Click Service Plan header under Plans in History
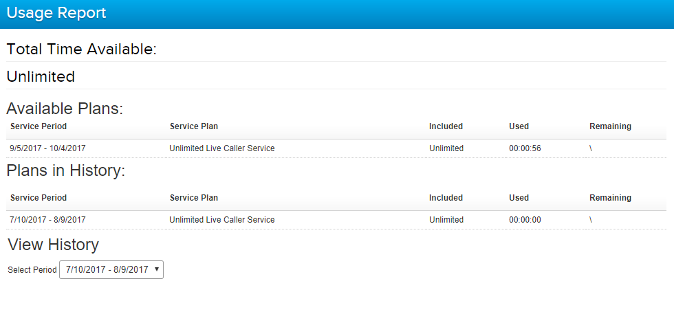Screen dimensions: 674x314 pyautogui.click(x=194, y=198)
